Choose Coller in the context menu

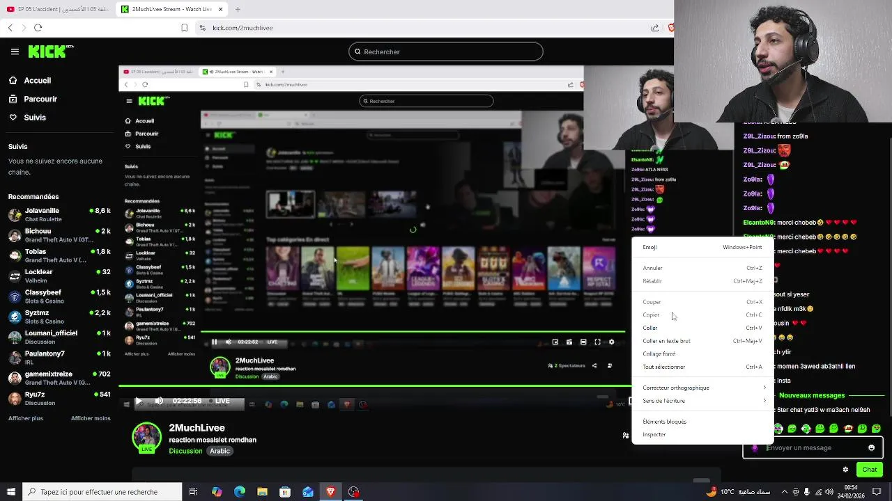(x=702, y=328)
